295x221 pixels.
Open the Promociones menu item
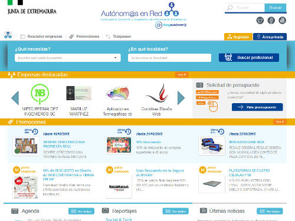coord(84,37)
